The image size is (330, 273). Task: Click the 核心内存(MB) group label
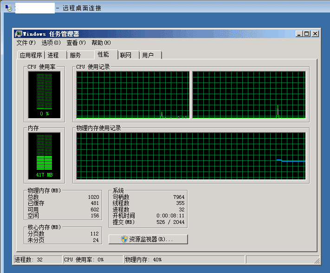click(44, 227)
